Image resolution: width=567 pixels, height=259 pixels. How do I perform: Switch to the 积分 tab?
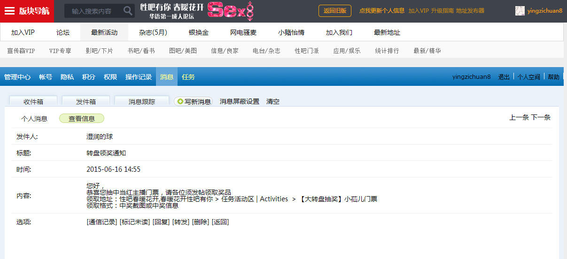point(89,77)
